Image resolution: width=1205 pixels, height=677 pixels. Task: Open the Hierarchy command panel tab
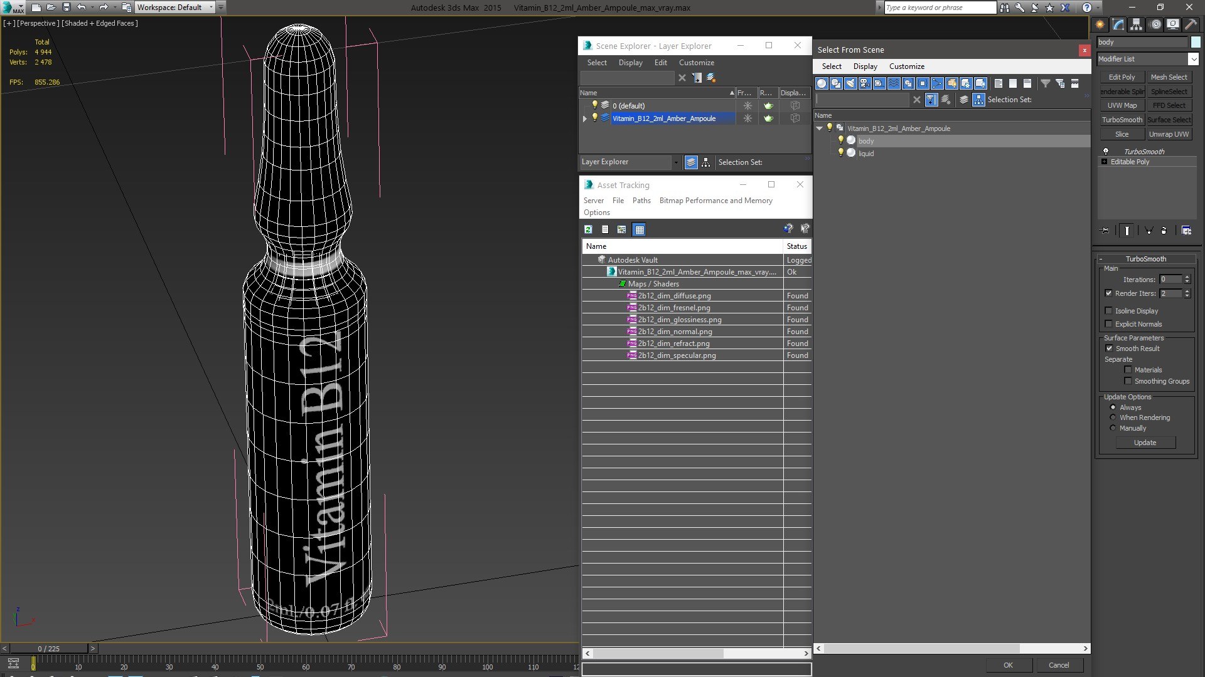click(1137, 24)
